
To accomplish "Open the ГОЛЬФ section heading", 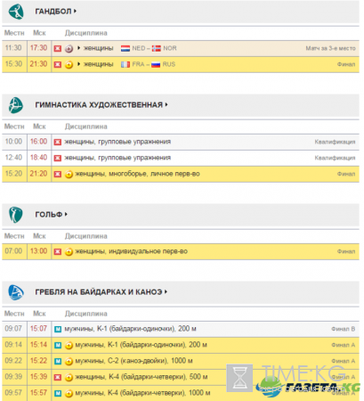I will click(51, 214).
